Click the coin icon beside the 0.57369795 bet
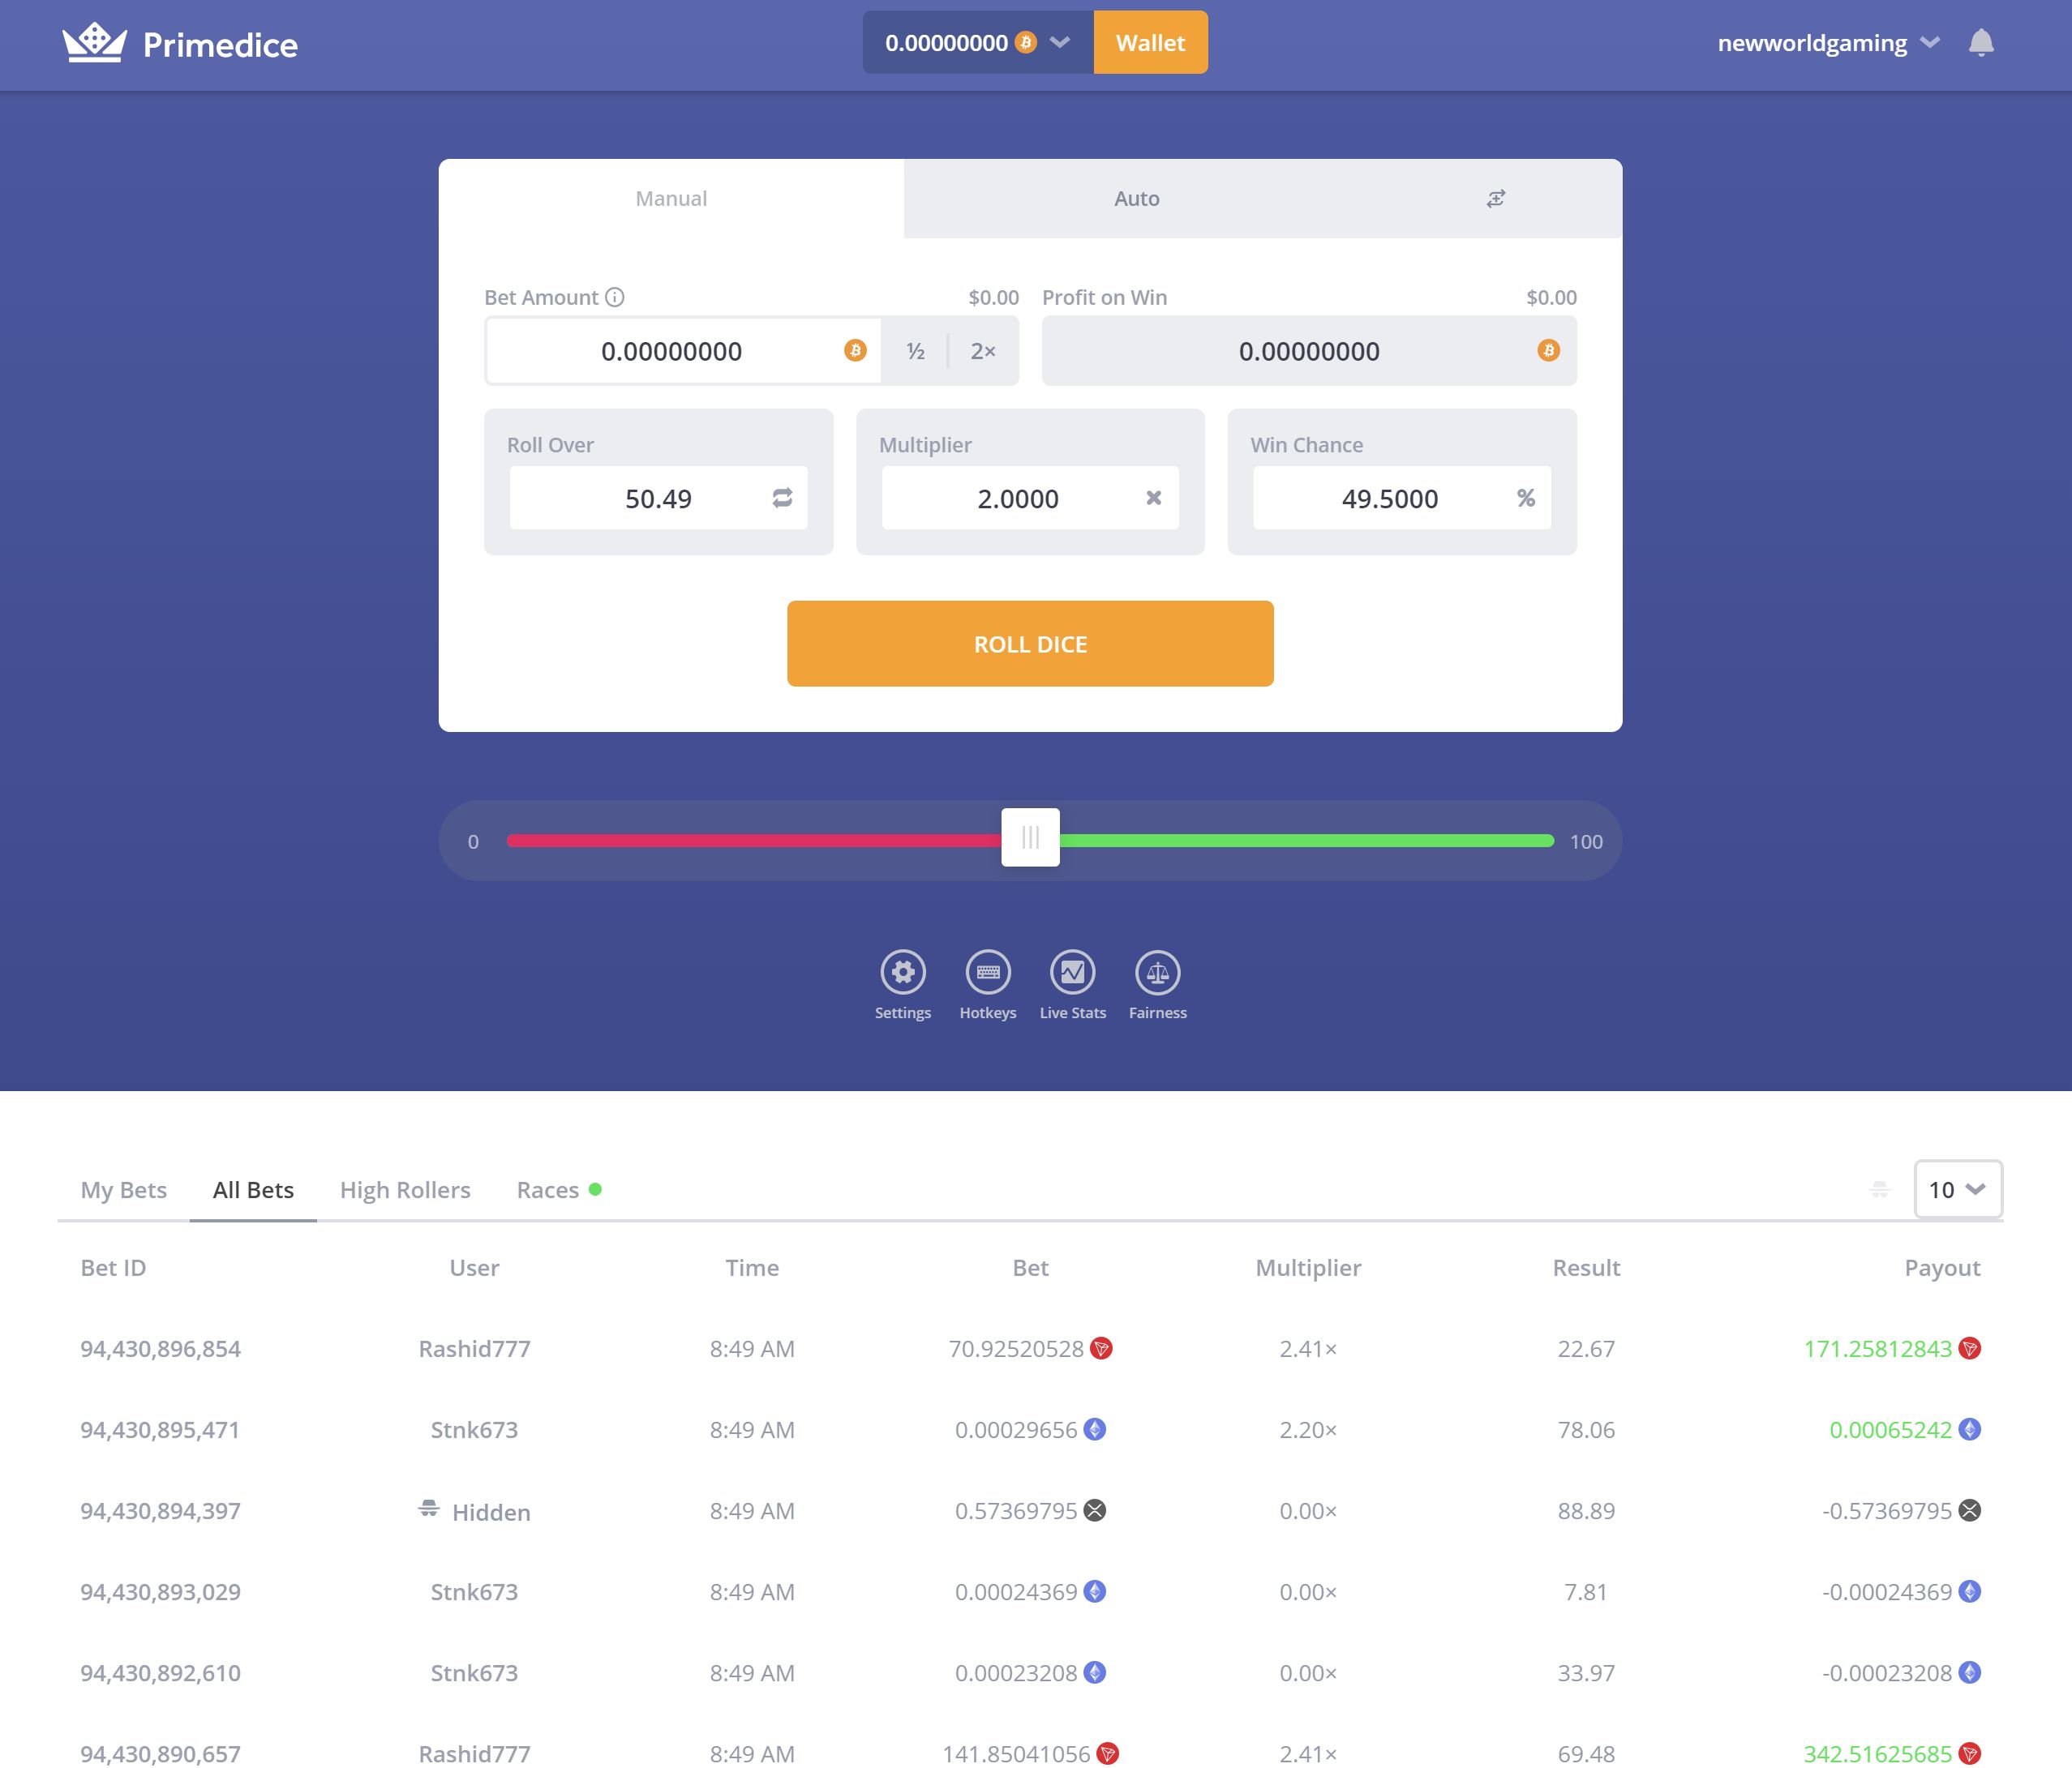 click(x=1095, y=1510)
